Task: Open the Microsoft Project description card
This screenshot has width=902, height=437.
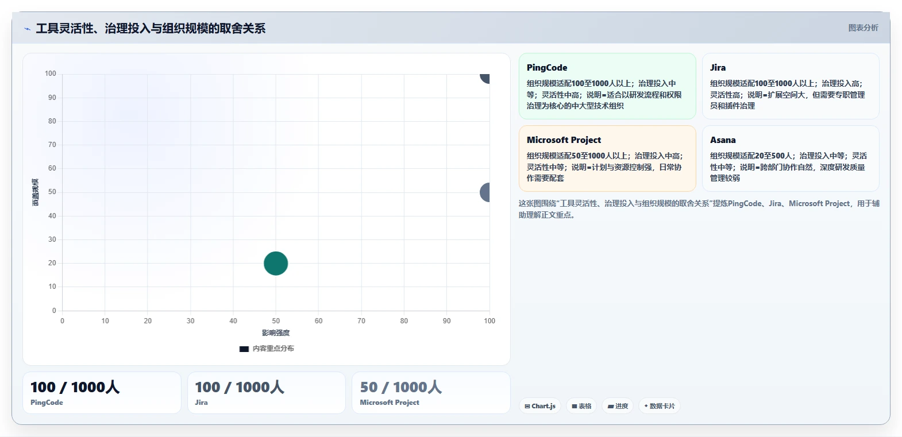Action: coord(607,158)
